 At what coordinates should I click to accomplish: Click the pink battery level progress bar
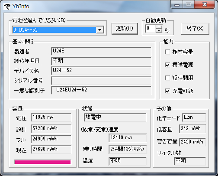[x=43, y=162]
